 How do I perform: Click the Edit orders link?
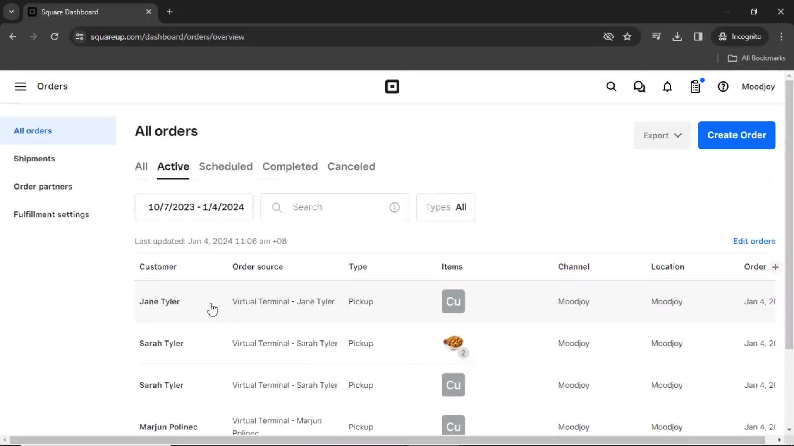[x=754, y=241]
